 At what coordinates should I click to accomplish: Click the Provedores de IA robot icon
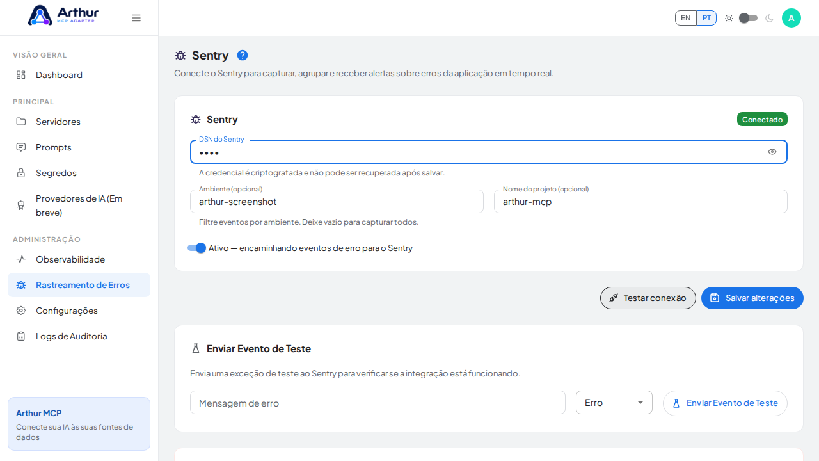[21, 206]
